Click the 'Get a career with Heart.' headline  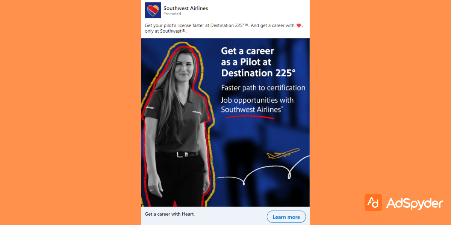point(170,214)
